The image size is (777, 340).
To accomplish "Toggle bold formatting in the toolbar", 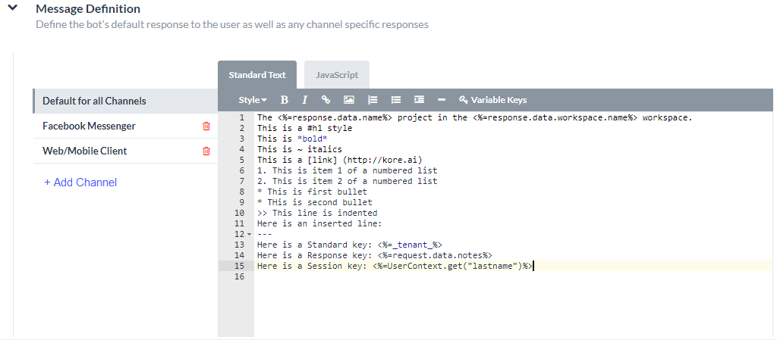I will pyautogui.click(x=285, y=100).
